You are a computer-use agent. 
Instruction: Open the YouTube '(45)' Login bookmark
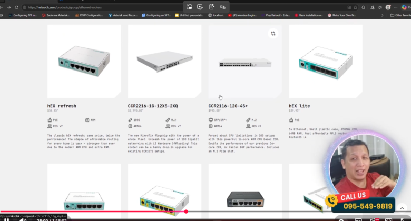tap(242, 15)
